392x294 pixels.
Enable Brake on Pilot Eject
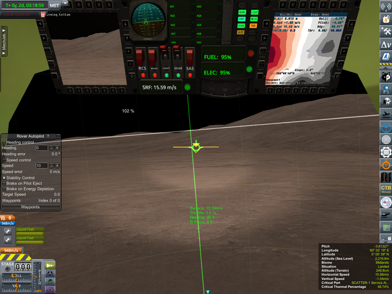point(4,183)
